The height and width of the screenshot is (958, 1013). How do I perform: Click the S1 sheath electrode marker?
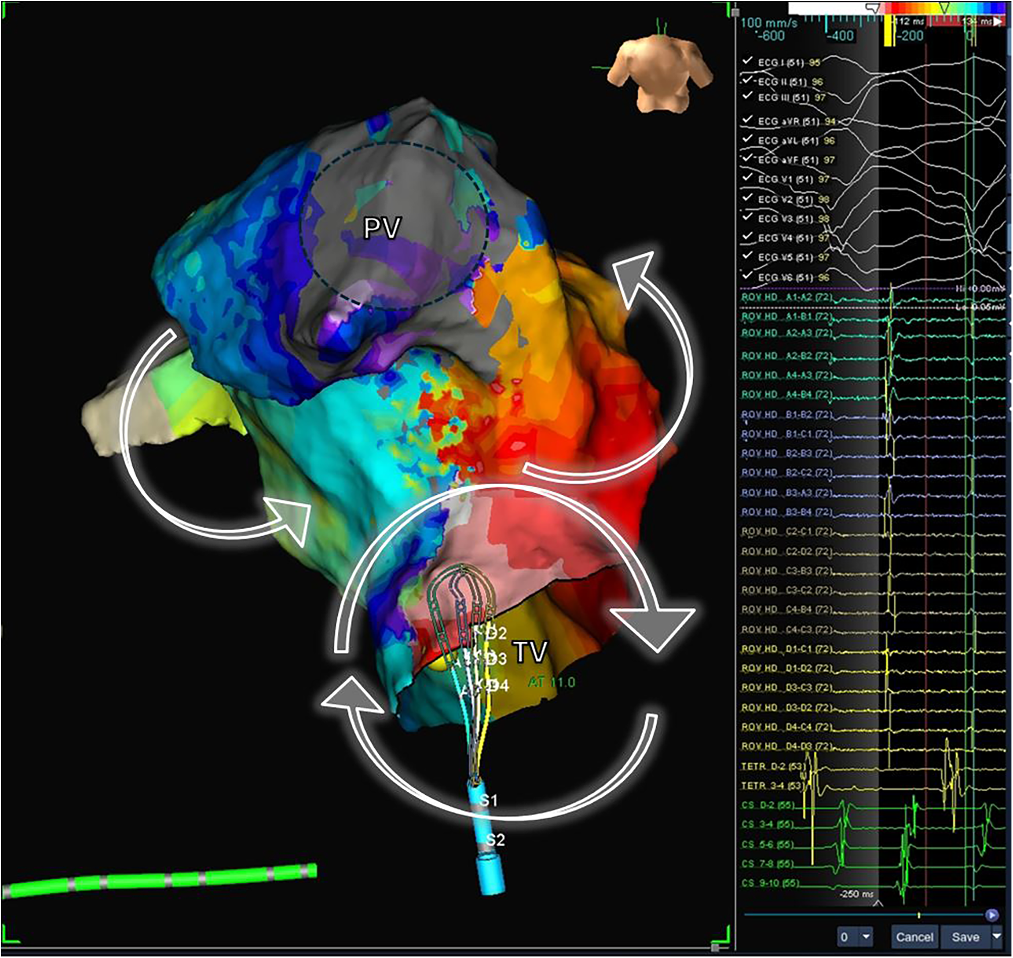[x=488, y=800]
